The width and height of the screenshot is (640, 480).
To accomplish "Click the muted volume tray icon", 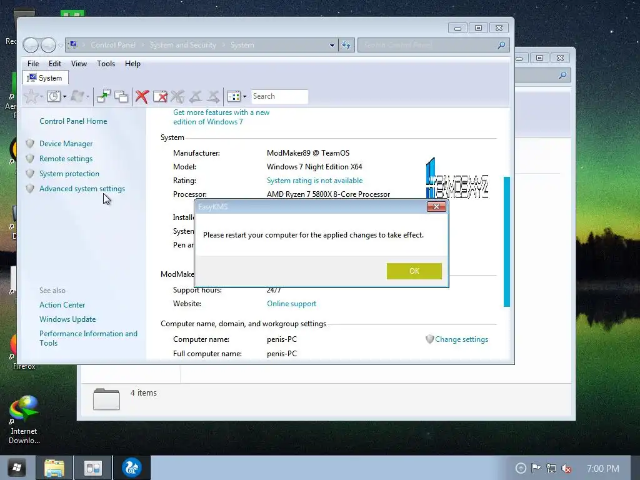I will pyautogui.click(x=566, y=468).
